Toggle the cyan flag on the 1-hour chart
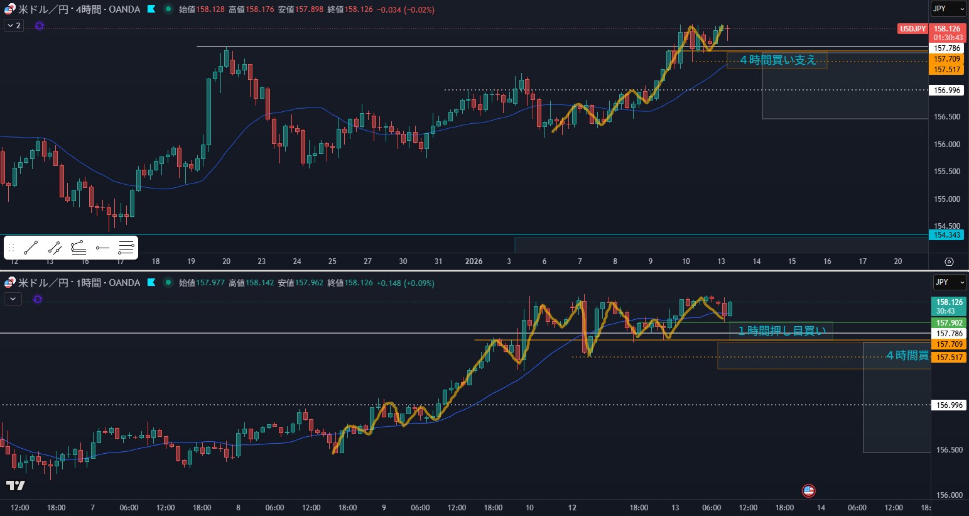The image size is (969, 516). 151,283
